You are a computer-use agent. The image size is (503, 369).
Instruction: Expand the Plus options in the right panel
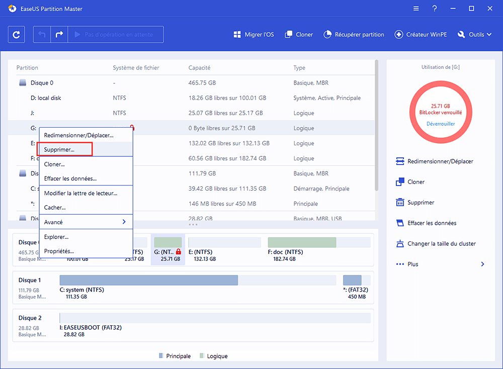(441, 264)
